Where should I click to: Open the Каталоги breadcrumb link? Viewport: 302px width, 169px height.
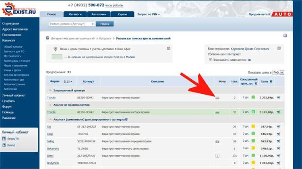point(105,39)
